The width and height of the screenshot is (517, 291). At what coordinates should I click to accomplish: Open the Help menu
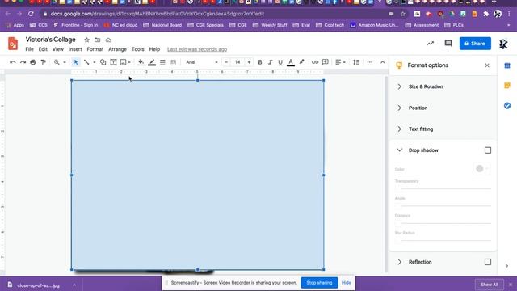point(154,49)
